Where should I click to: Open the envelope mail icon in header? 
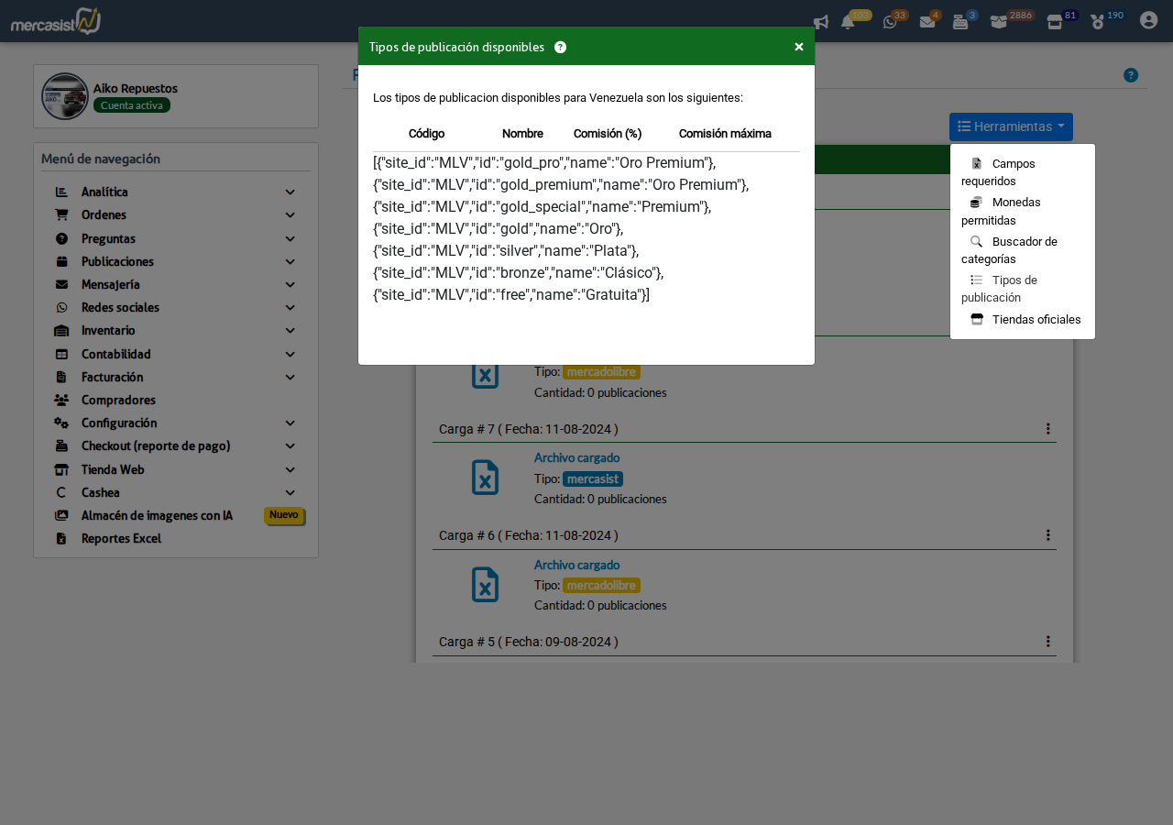click(x=927, y=22)
